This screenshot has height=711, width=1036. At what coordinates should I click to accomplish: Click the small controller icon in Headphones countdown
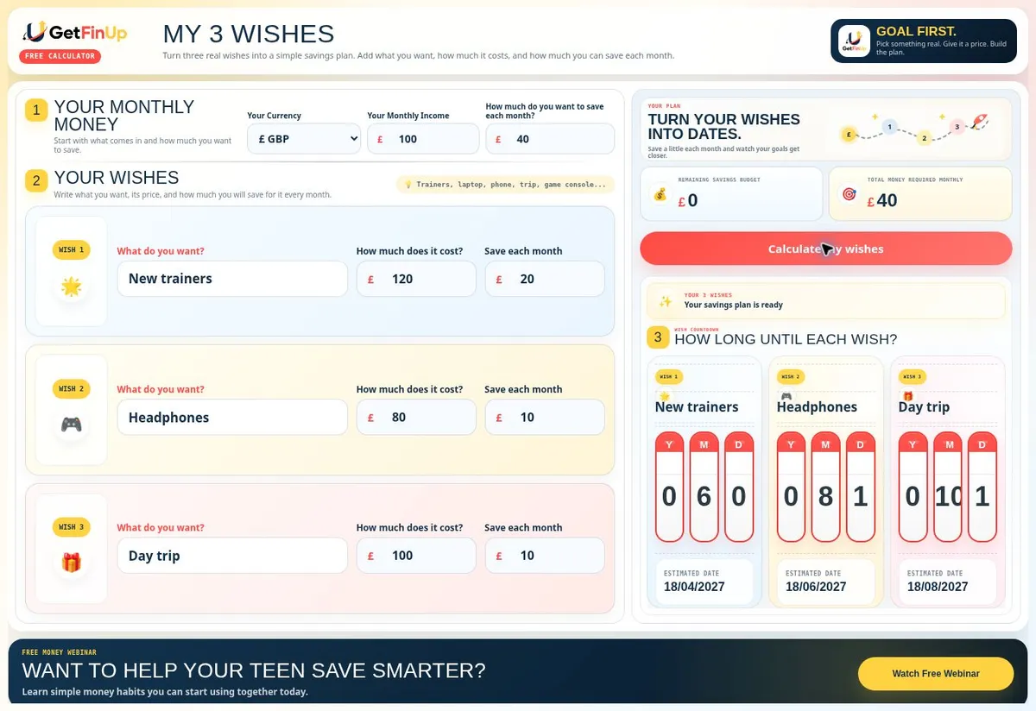pyautogui.click(x=786, y=396)
